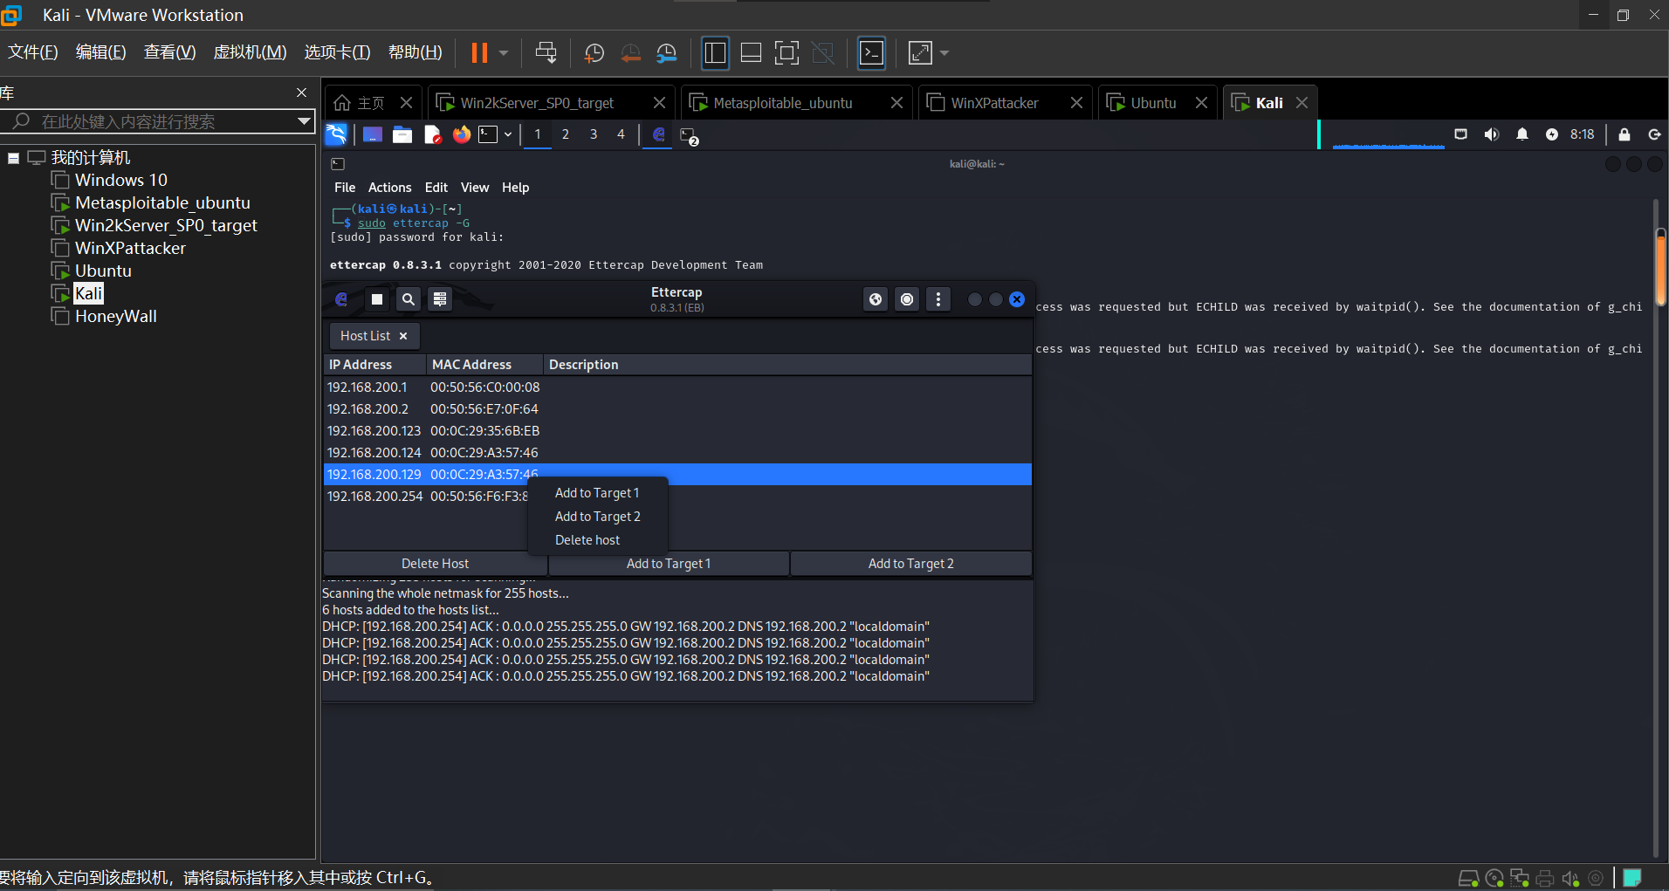This screenshot has width=1669, height=891.
Task: Click the network connection icon in Kali tray
Action: point(1460,134)
